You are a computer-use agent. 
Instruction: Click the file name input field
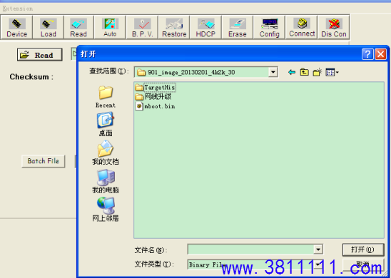(x=250, y=249)
